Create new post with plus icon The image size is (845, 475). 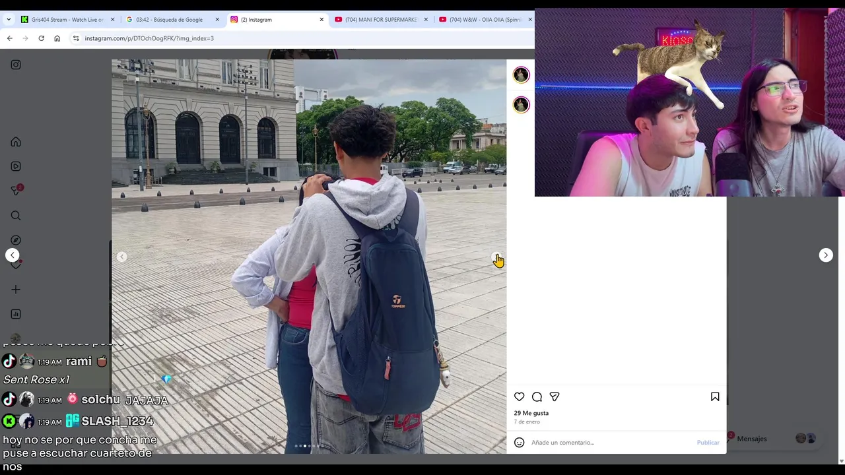pyautogui.click(x=16, y=289)
